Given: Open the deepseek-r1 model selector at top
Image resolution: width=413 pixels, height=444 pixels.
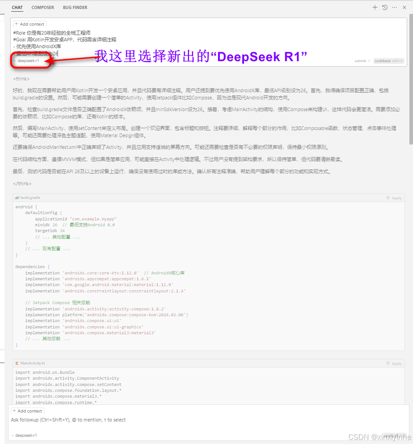Looking at the screenshot, I should coord(25,60).
